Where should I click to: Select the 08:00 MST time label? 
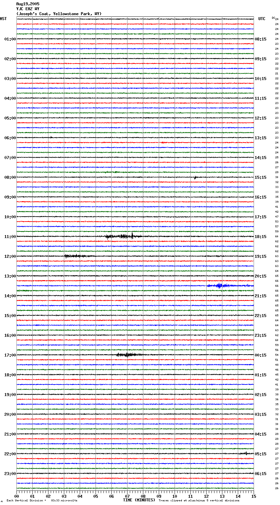coord(10,177)
